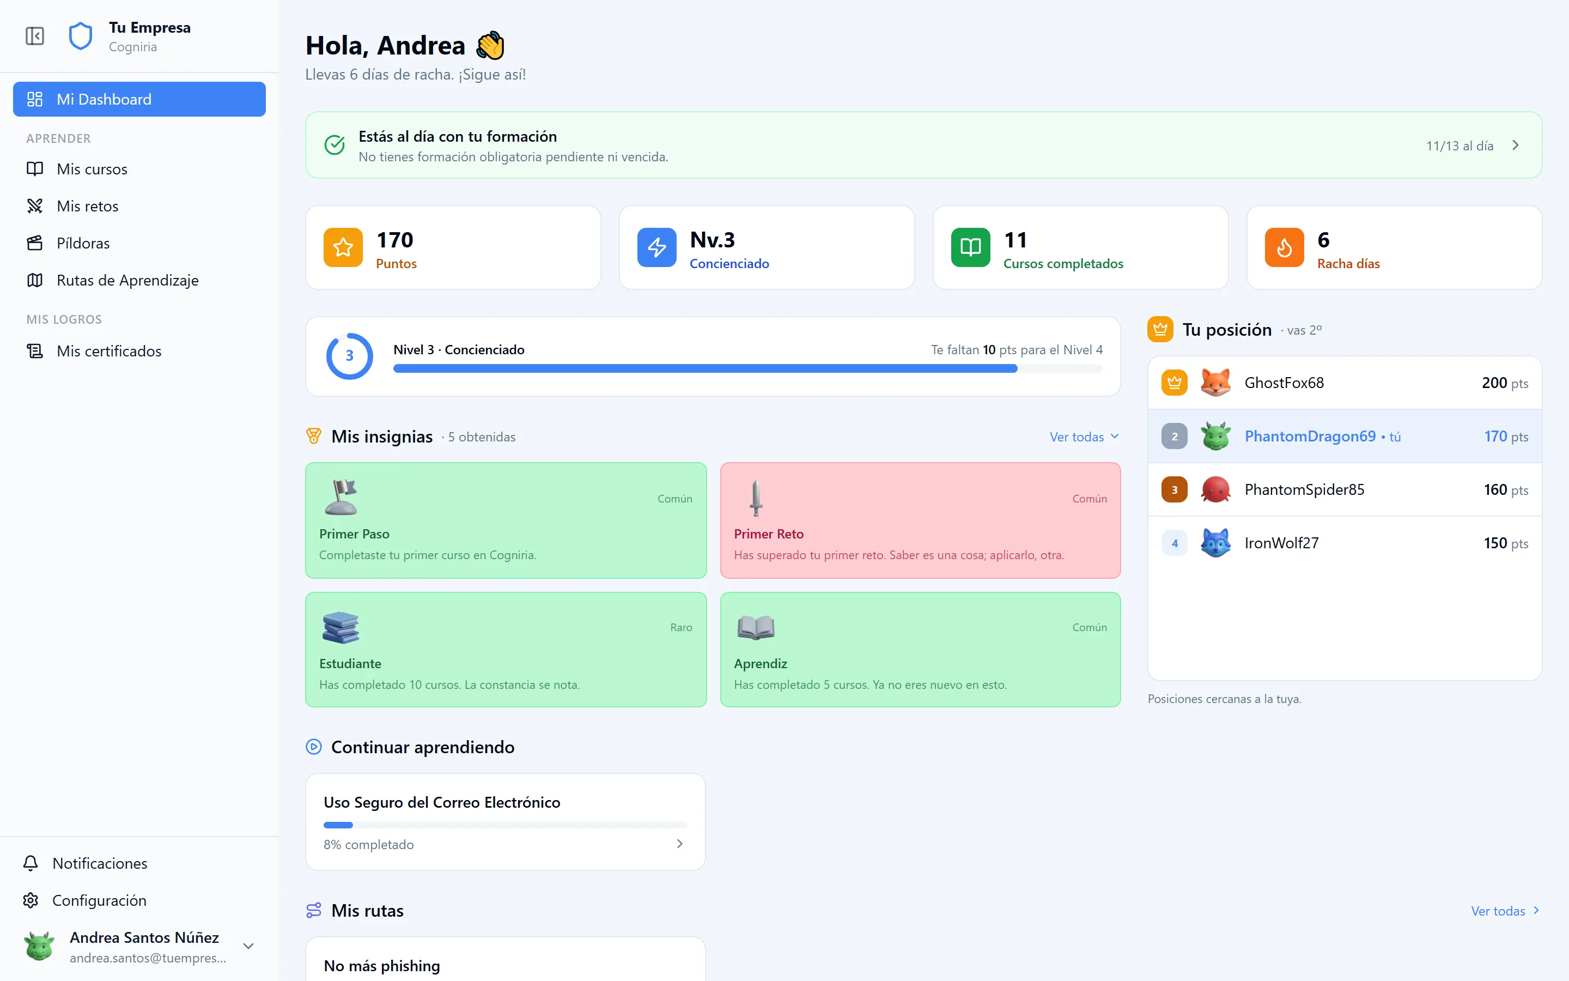Click the stacked books Estudiante icon
This screenshot has height=981, width=1569.
pos(340,627)
